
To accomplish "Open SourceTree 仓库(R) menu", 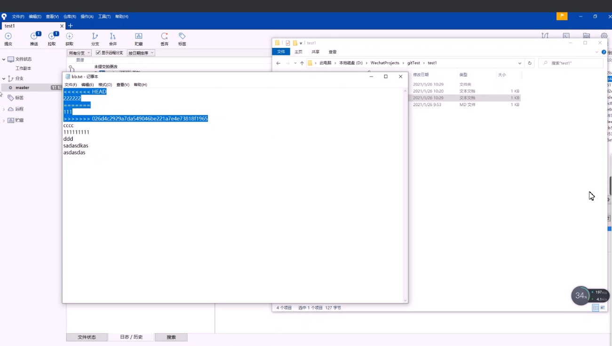I will click(70, 16).
